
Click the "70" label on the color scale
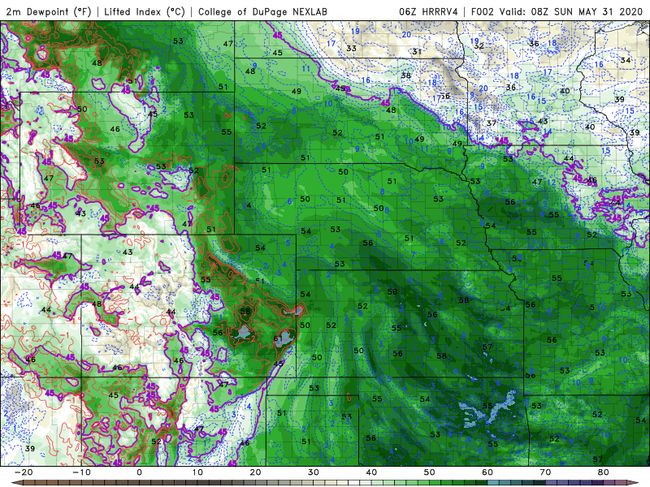click(545, 472)
